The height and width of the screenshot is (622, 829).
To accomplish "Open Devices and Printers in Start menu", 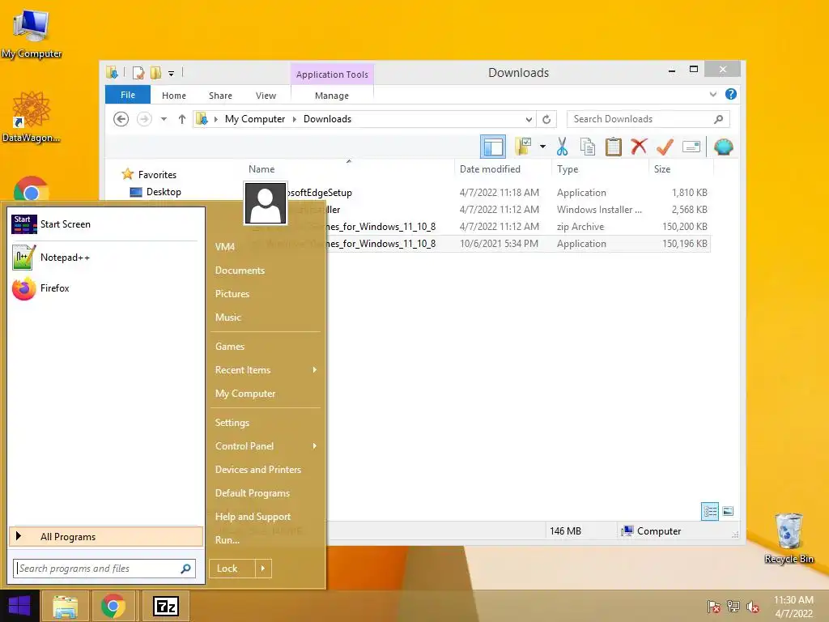I will click(258, 470).
